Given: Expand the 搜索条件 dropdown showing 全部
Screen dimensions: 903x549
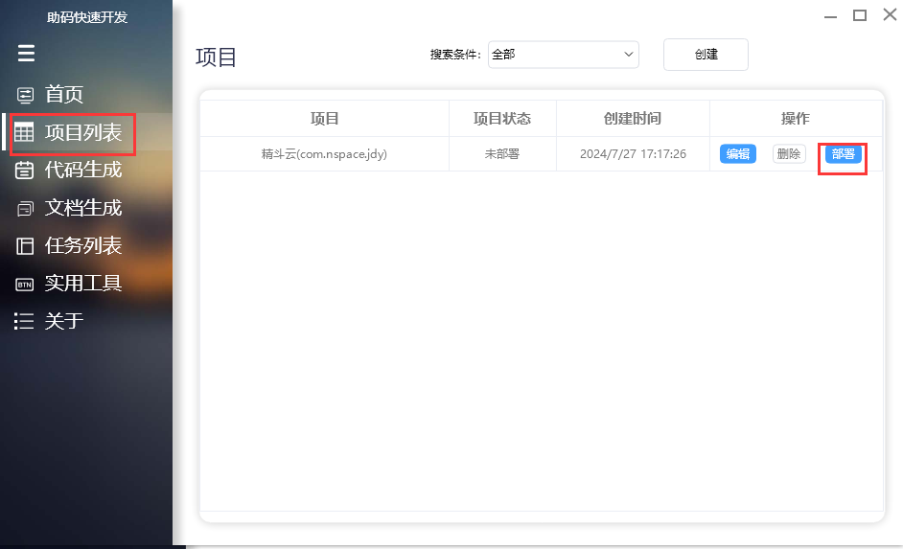Looking at the screenshot, I should 563,55.
